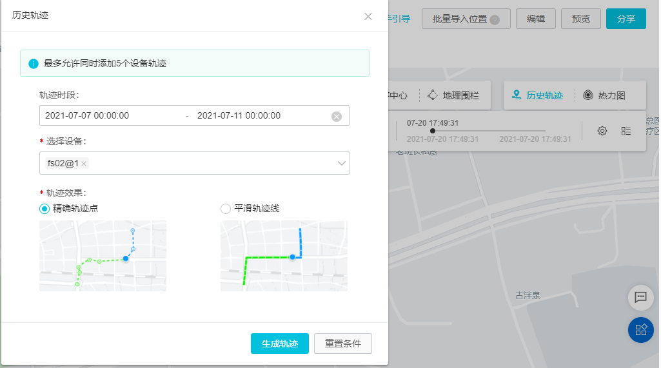
Task: Click the blue grid apps floating button
Action: (x=640, y=330)
